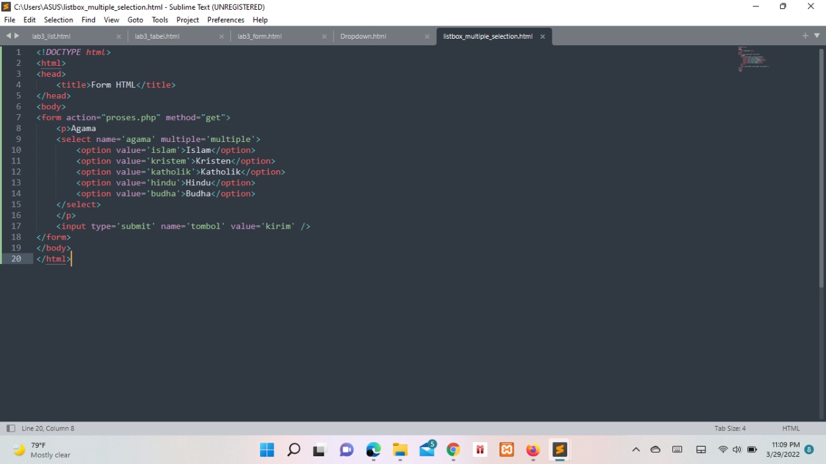Click the 'hindu' option value
Image resolution: width=826 pixels, height=464 pixels.
[163, 183]
